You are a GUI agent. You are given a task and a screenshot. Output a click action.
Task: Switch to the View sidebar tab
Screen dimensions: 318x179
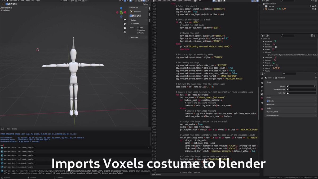149,14
